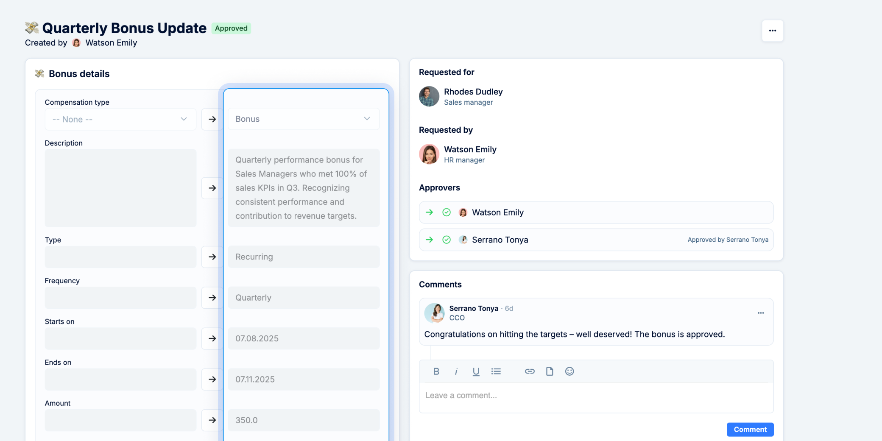
Task: Click the 6d comment timestamp
Action: pyautogui.click(x=509, y=308)
